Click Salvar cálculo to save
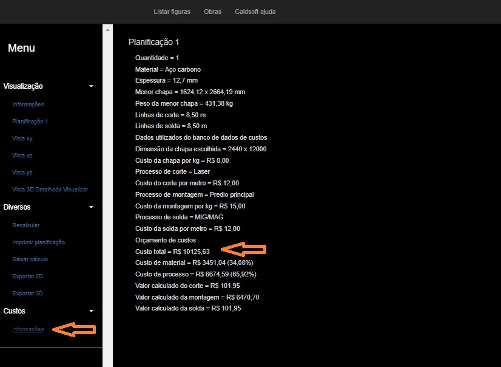This screenshot has height=367, width=501. [x=30, y=259]
